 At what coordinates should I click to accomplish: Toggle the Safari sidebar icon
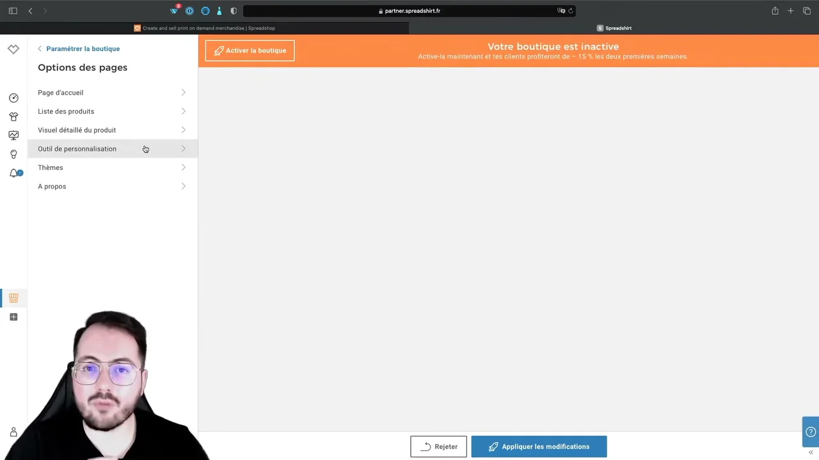pos(13,11)
